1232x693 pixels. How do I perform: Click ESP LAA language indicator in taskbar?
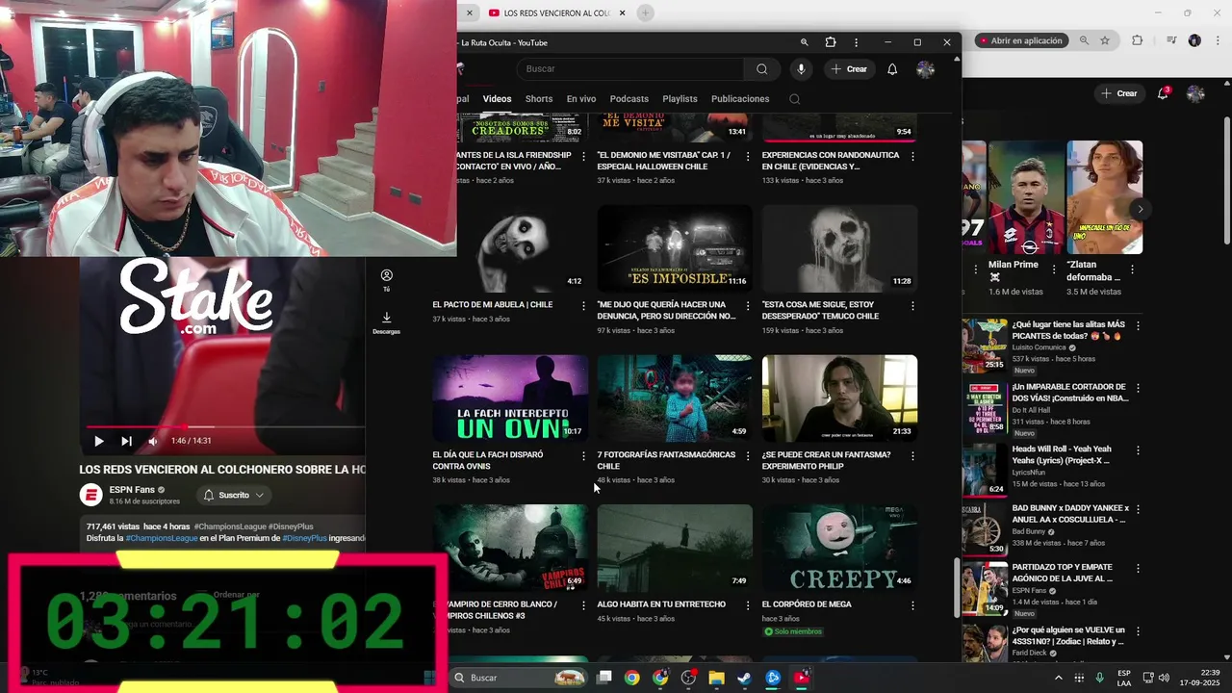(x=1124, y=678)
